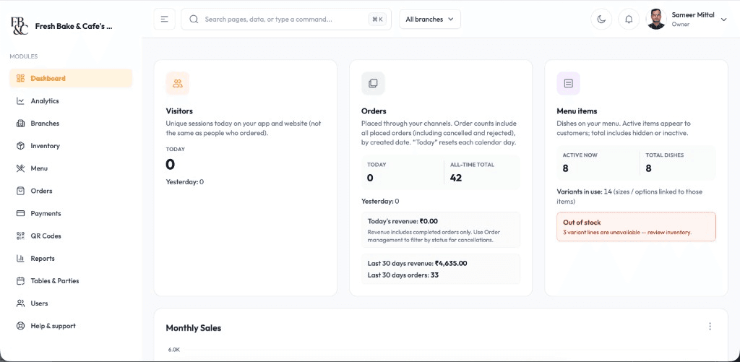This screenshot has width=740, height=362.
Task: Navigate to Inventory
Action: [x=71, y=146]
